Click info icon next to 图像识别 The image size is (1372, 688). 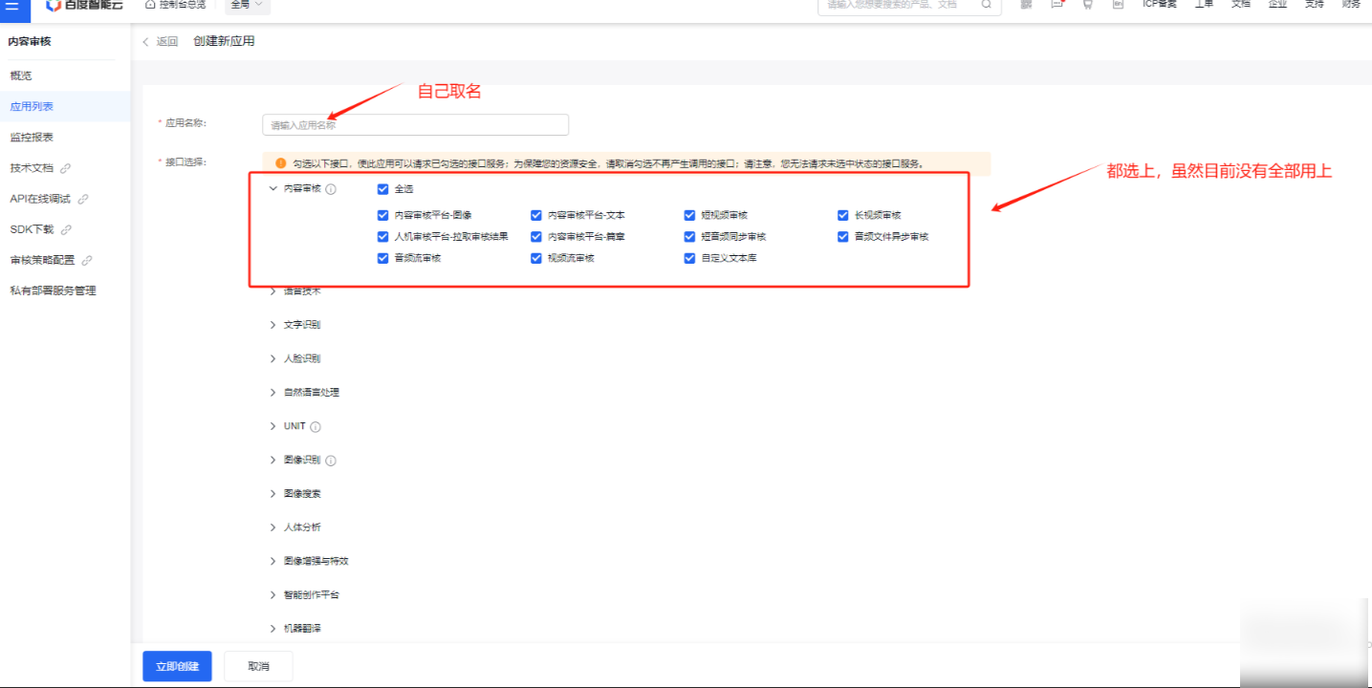click(331, 461)
